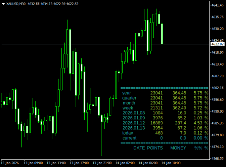Click the POINTS column header

pos(155,148)
